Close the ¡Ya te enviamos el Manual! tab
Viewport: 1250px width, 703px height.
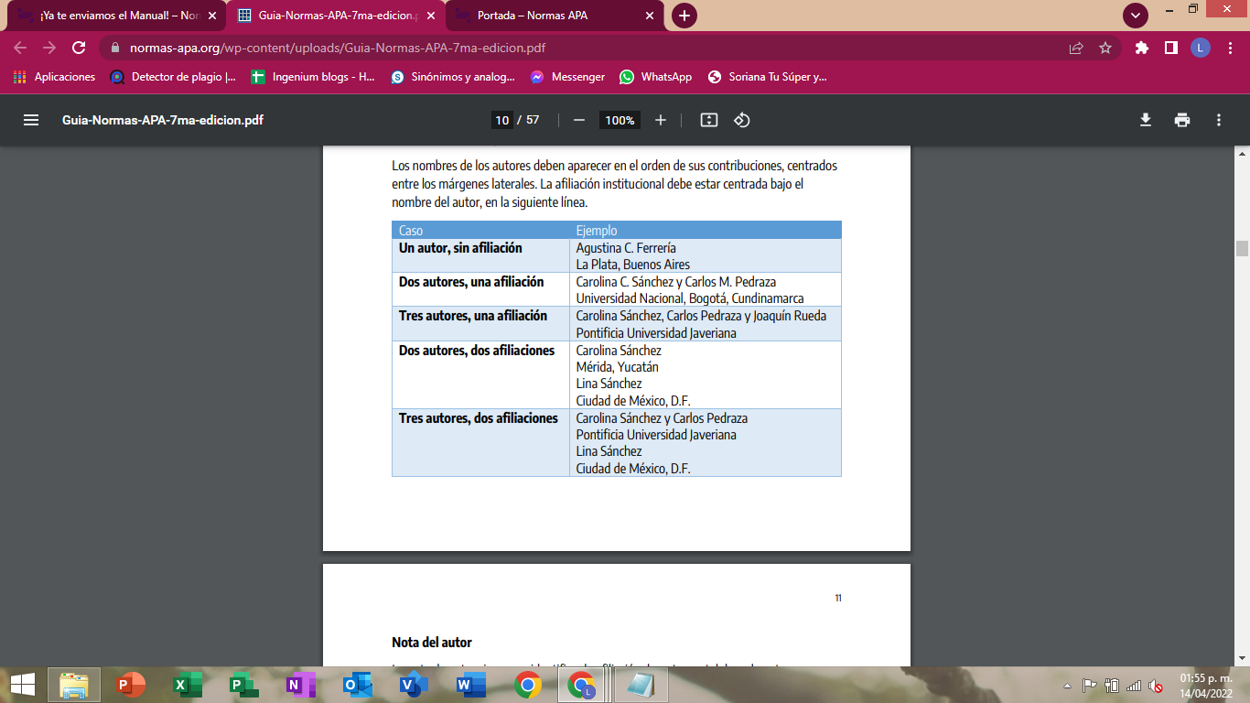click(x=212, y=16)
